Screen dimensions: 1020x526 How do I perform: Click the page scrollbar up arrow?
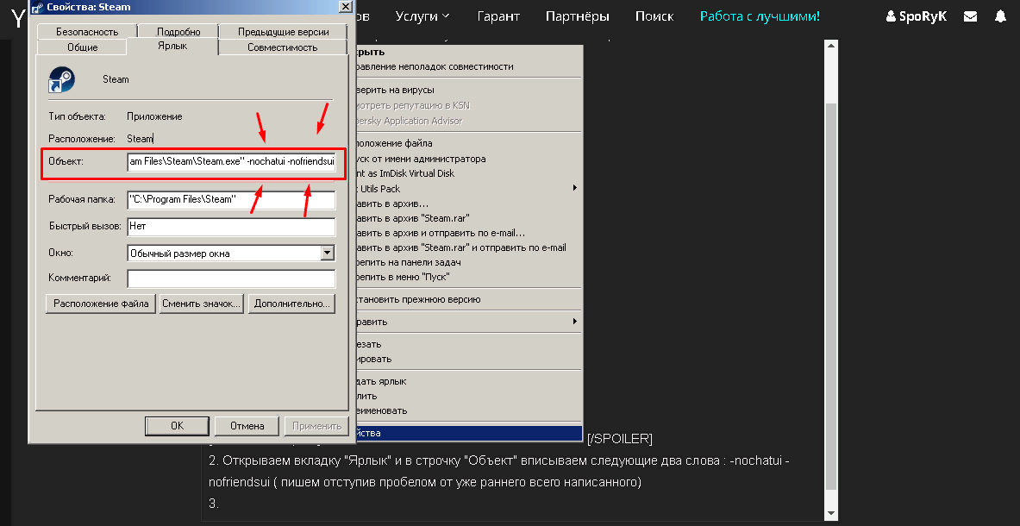click(830, 47)
